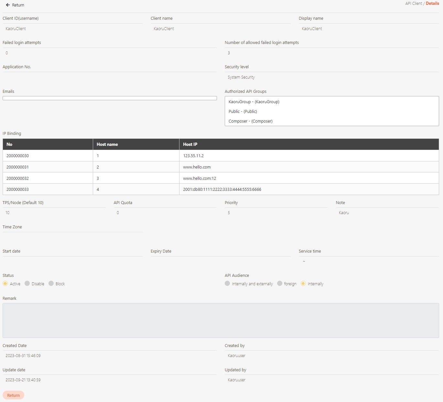The width and height of the screenshot is (443, 402).
Task: Click the www.hello.com:12 host IP cell
Action: coord(200,179)
